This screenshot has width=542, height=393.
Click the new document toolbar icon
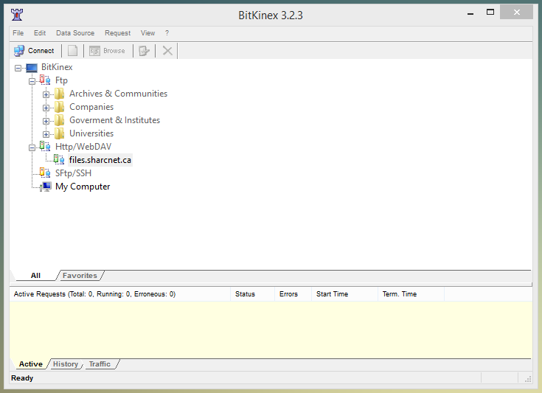point(73,51)
